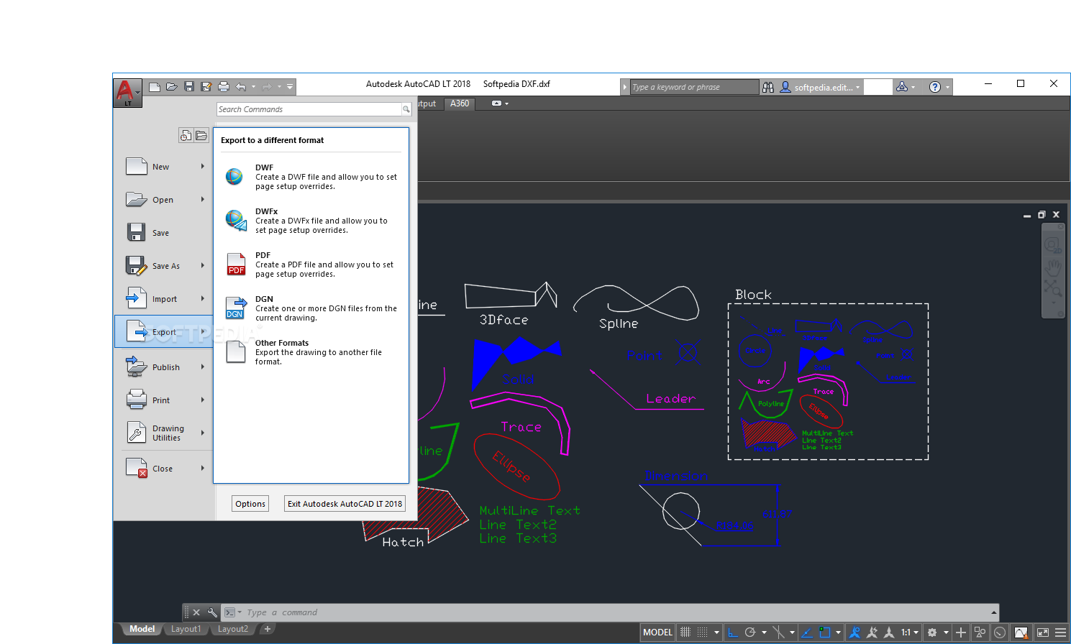Viewport: 1071px width, 644px height.
Task: Click the binoculars search icon
Action: click(768, 87)
